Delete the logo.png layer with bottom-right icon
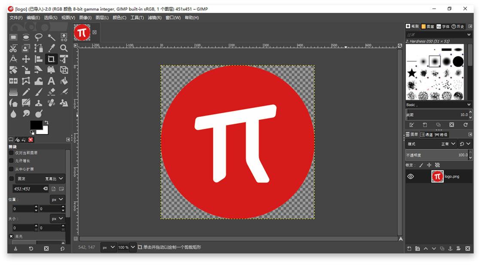481x265 pixels. (x=468, y=248)
